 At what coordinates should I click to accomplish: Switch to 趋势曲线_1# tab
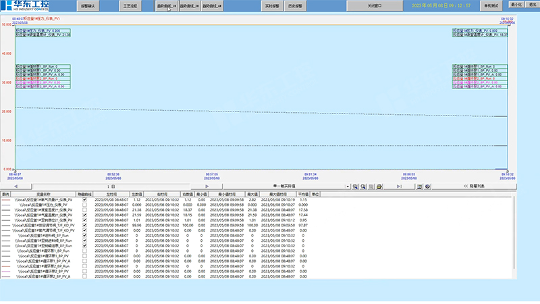point(165,5)
